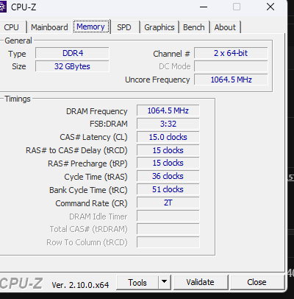Image resolution: width=294 pixels, height=299 pixels.
Task: Click the tRC value 51 clocks
Action: 168,189
